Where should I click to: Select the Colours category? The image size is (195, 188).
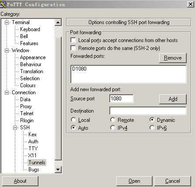click(x=28, y=85)
